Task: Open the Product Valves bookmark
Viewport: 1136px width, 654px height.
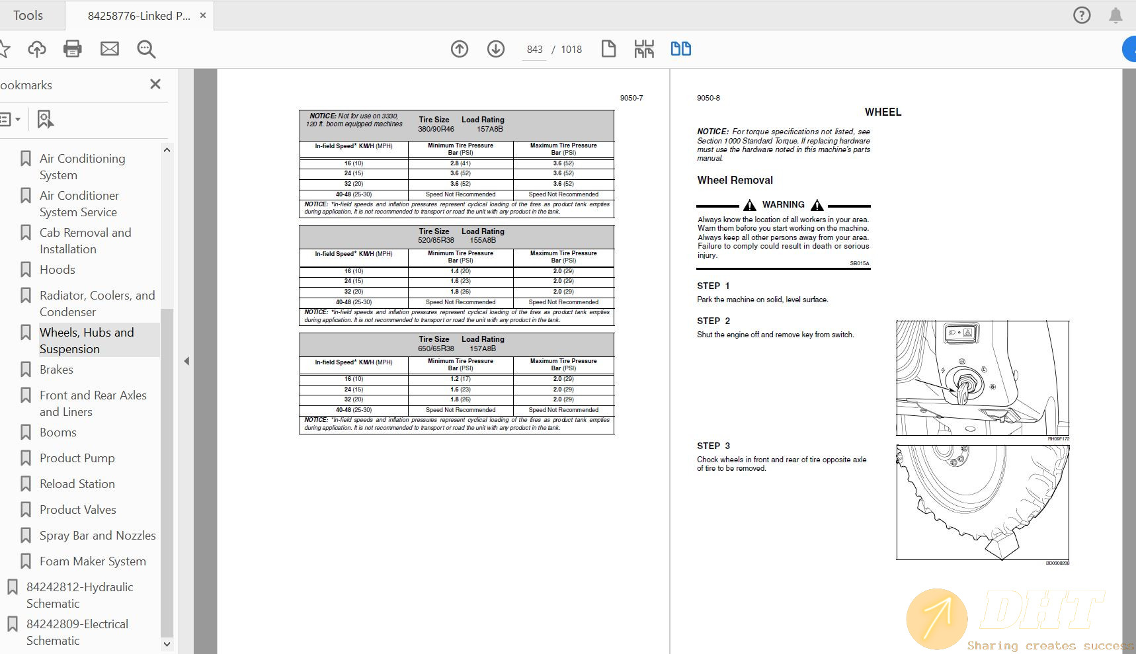Action: coord(78,510)
